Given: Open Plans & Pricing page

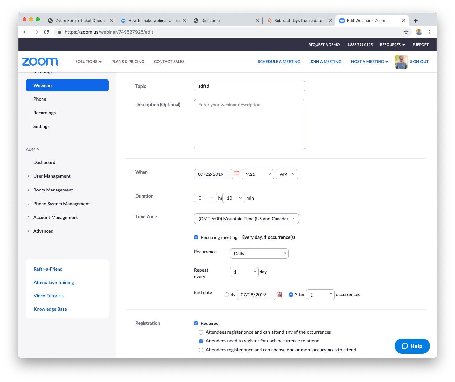Looking at the screenshot, I should click(128, 62).
